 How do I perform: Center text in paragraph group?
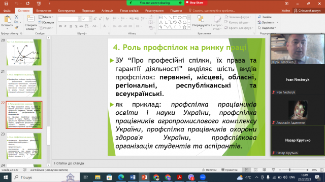pos(120,26)
